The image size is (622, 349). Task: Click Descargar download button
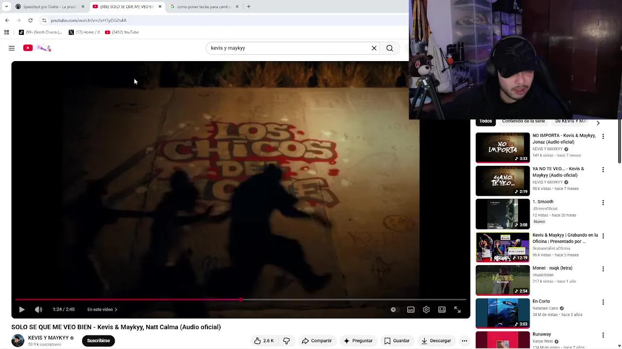pyautogui.click(x=436, y=341)
